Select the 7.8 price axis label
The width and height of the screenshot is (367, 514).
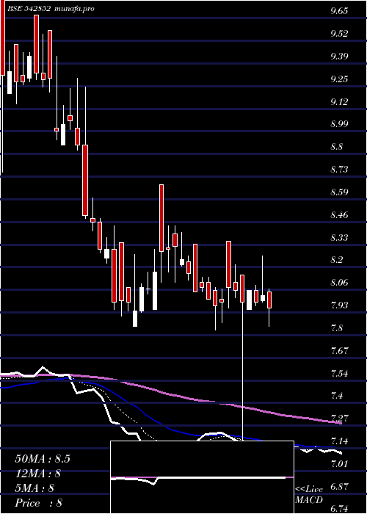point(336,328)
